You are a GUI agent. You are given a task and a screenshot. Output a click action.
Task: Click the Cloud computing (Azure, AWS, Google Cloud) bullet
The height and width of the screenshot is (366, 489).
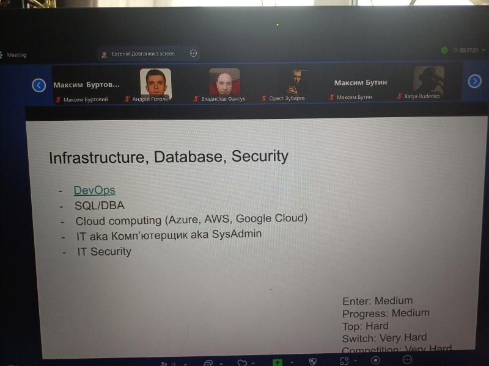[191, 220]
